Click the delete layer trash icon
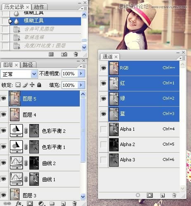191x206 pixels. pyautogui.click(x=74, y=204)
